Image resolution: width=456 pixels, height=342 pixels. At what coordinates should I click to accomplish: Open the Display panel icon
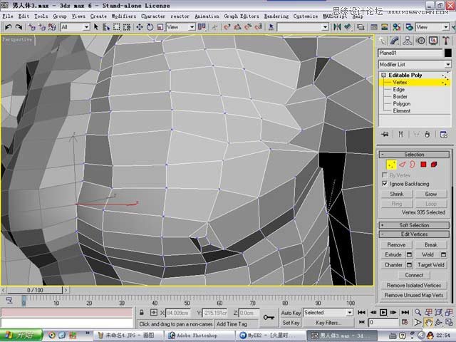tap(433, 41)
